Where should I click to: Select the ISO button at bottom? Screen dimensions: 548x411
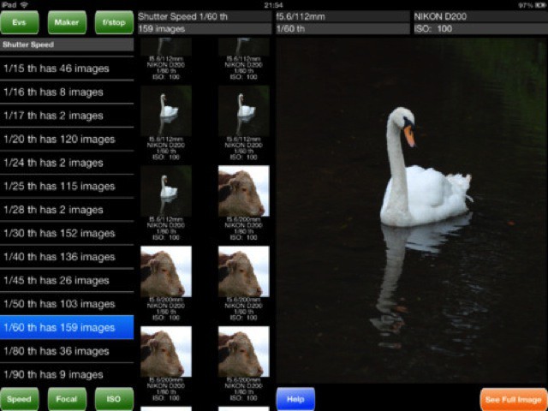pos(114,398)
